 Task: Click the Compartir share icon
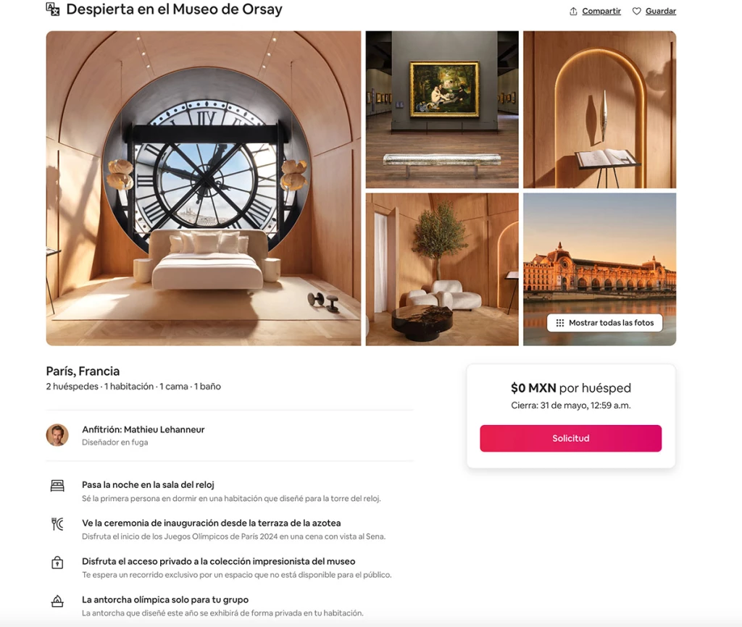pos(573,12)
